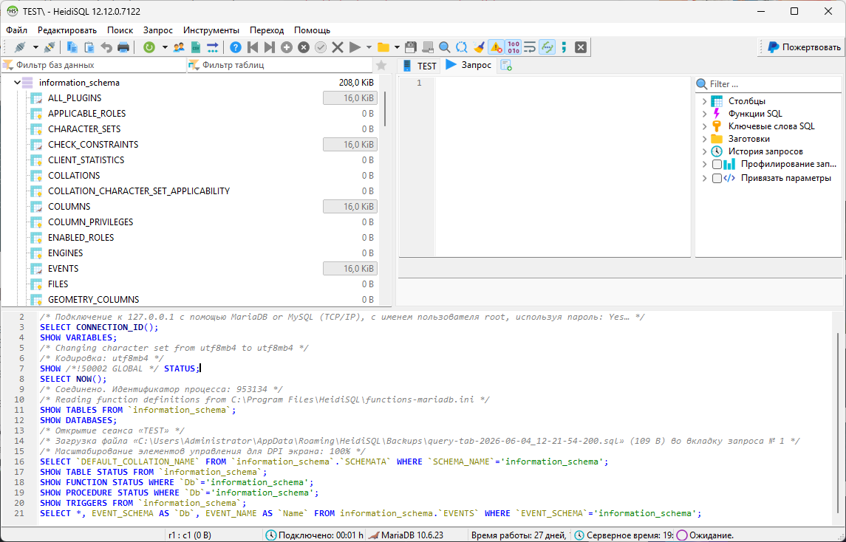Click the Clear broom icon

479,47
